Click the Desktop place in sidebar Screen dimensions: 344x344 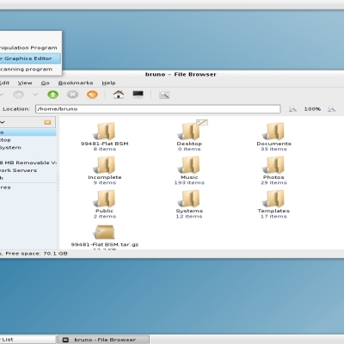pyautogui.click(x=28, y=140)
